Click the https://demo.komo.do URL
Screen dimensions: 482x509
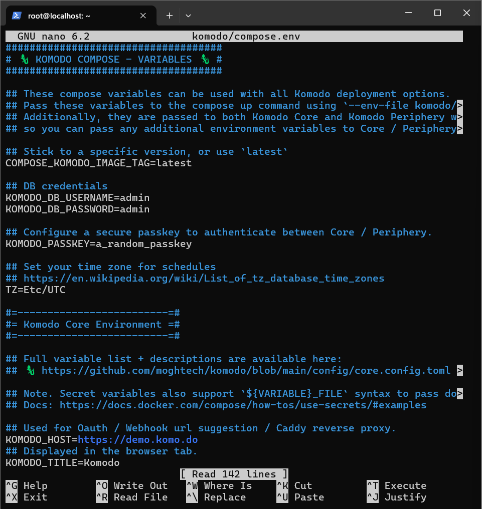pos(138,439)
